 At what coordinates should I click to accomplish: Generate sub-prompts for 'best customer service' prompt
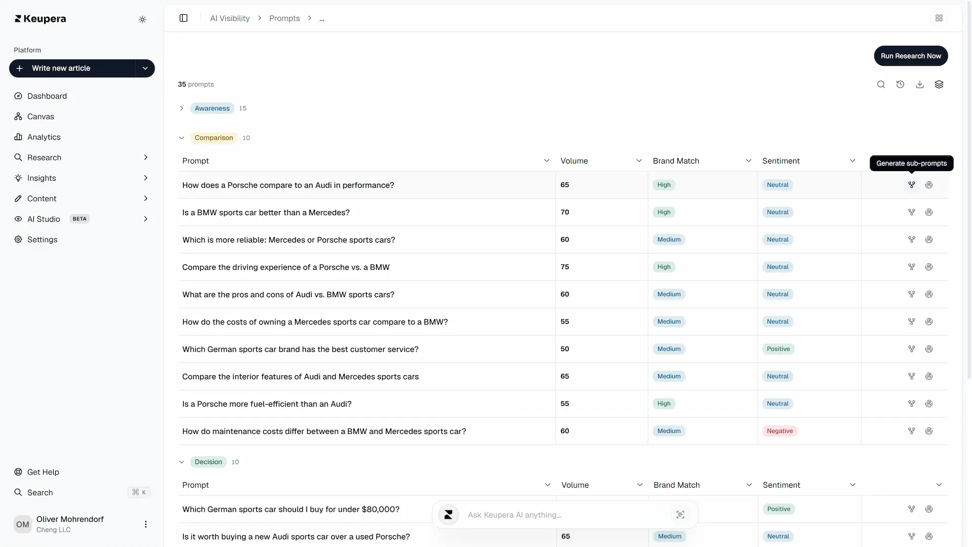pos(912,349)
